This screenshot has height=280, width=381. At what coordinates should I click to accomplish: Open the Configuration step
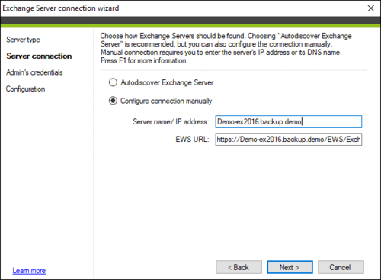pyautogui.click(x=26, y=89)
